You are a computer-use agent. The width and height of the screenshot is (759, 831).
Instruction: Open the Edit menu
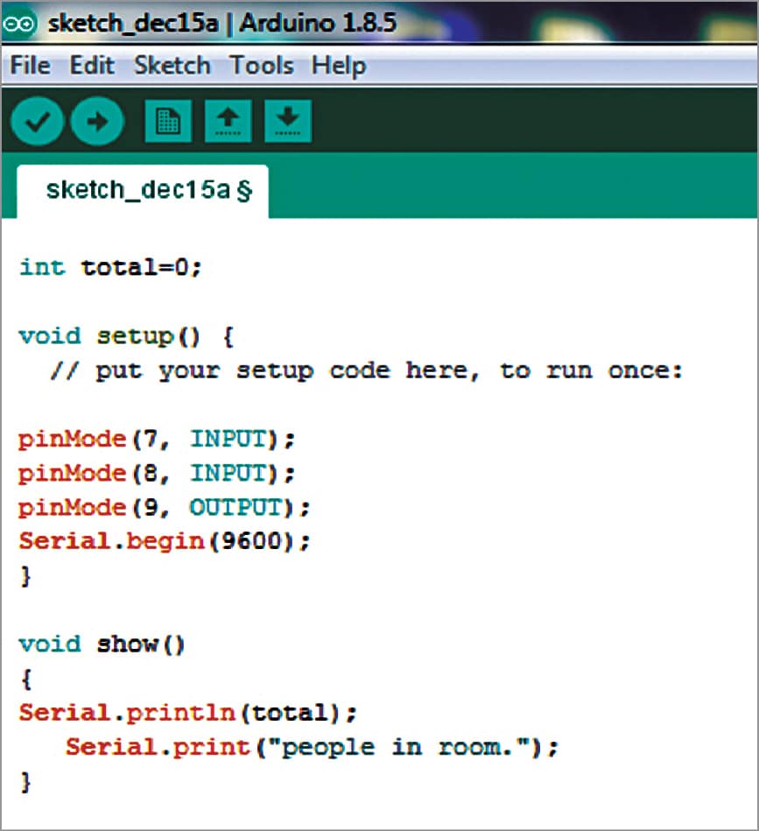(x=92, y=66)
